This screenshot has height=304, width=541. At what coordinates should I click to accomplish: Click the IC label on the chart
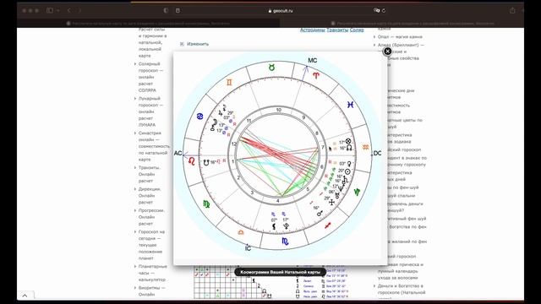tap(248, 248)
